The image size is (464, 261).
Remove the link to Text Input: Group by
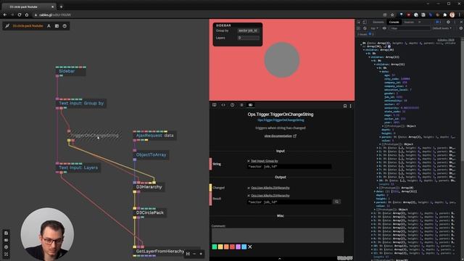point(249,161)
